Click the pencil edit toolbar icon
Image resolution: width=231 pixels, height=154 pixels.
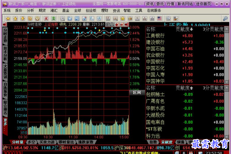[x=84, y=19]
